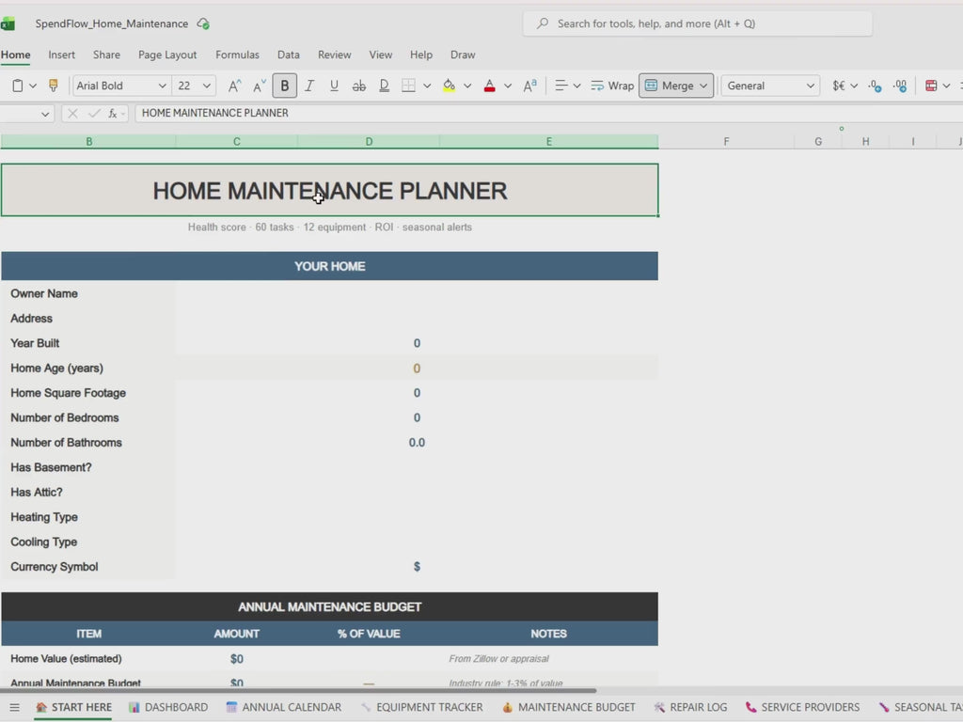This screenshot has height=722, width=963.
Task: Click into the formula bar text
Action: click(215, 113)
